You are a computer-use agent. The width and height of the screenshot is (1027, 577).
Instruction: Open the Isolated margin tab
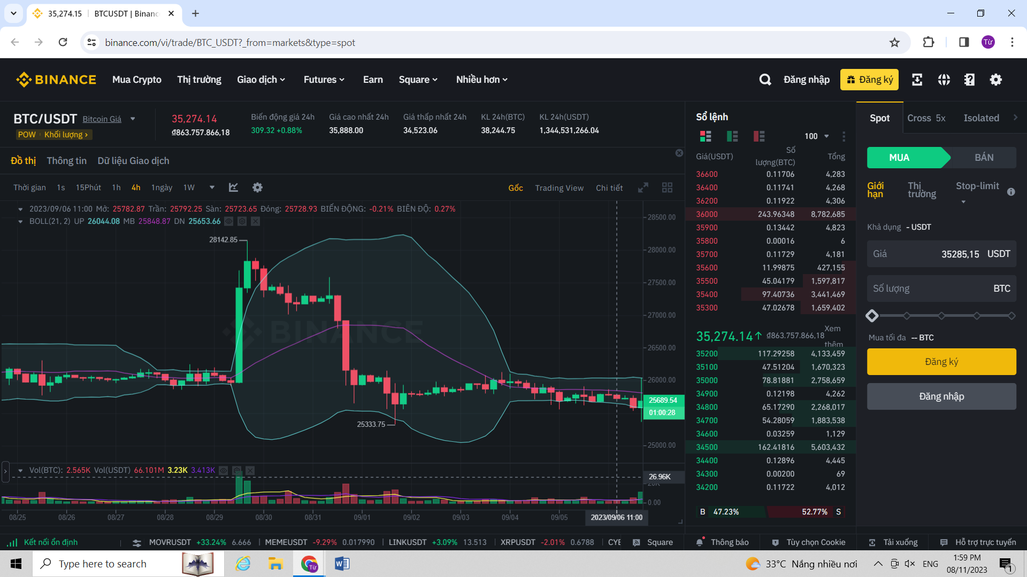point(981,118)
